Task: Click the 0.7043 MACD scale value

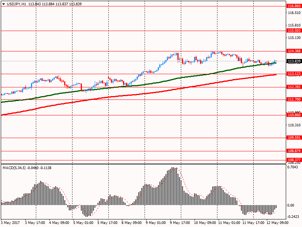Action: tap(293, 167)
